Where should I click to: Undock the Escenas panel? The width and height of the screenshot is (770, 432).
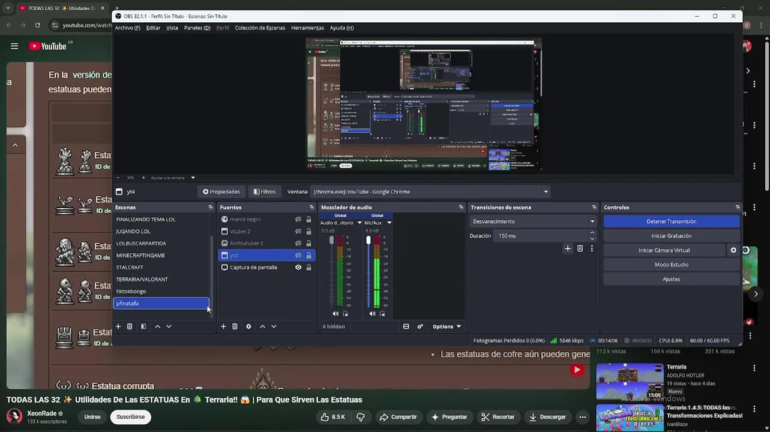coord(210,207)
